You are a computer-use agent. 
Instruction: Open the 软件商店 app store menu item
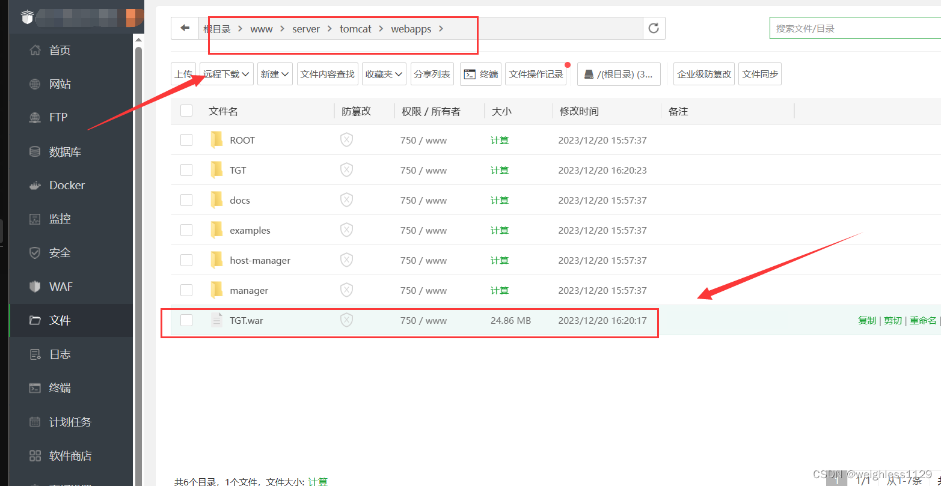tap(70, 456)
